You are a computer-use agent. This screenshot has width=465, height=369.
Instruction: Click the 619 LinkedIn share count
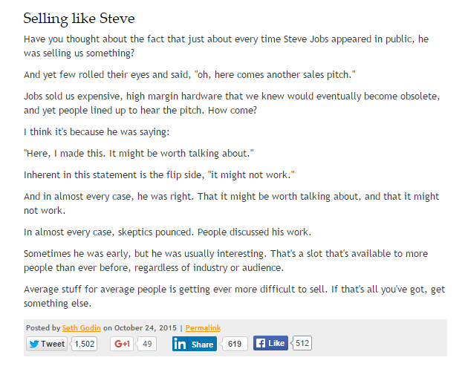click(235, 344)
